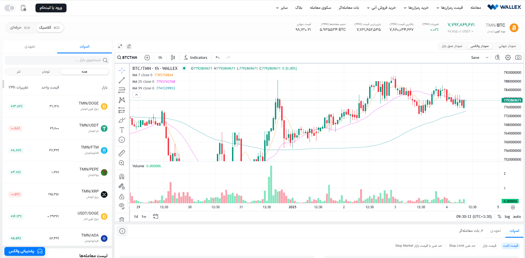
Task: Switch to حرفه‌ای view mode
Action: [20, 28]
